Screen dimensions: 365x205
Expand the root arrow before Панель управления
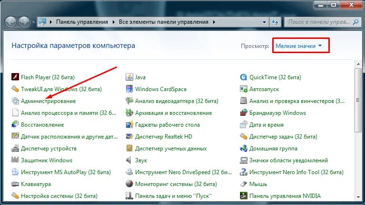coord(51,22)
